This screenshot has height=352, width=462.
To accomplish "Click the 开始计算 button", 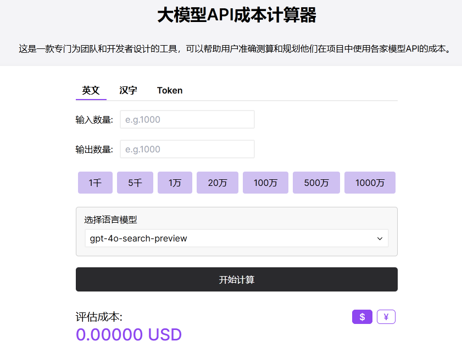I will tap(237, 279).
